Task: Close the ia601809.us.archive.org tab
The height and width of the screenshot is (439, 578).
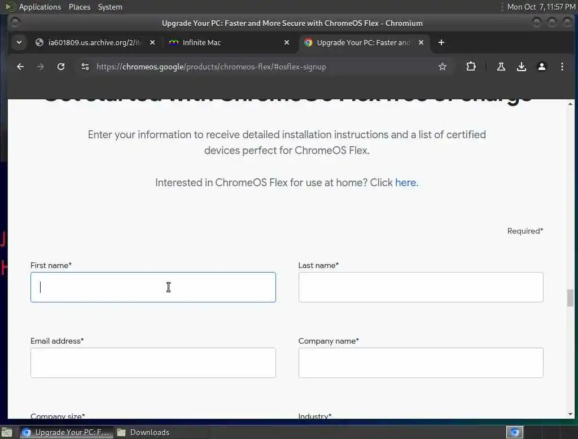Action: click(152, 42)
